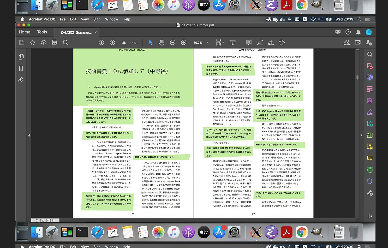Image resolution: width=388 pixels, height=248 pixels.
Task: Click the vertical scrollbar thumb
Action: pos(357,77)
